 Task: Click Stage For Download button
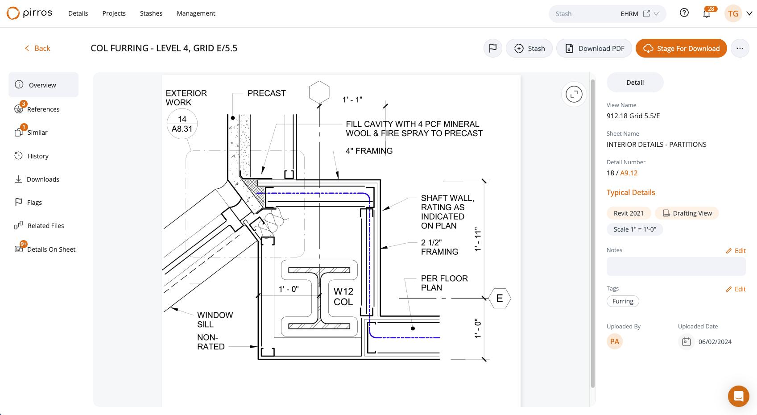click(x=681, y=48)
